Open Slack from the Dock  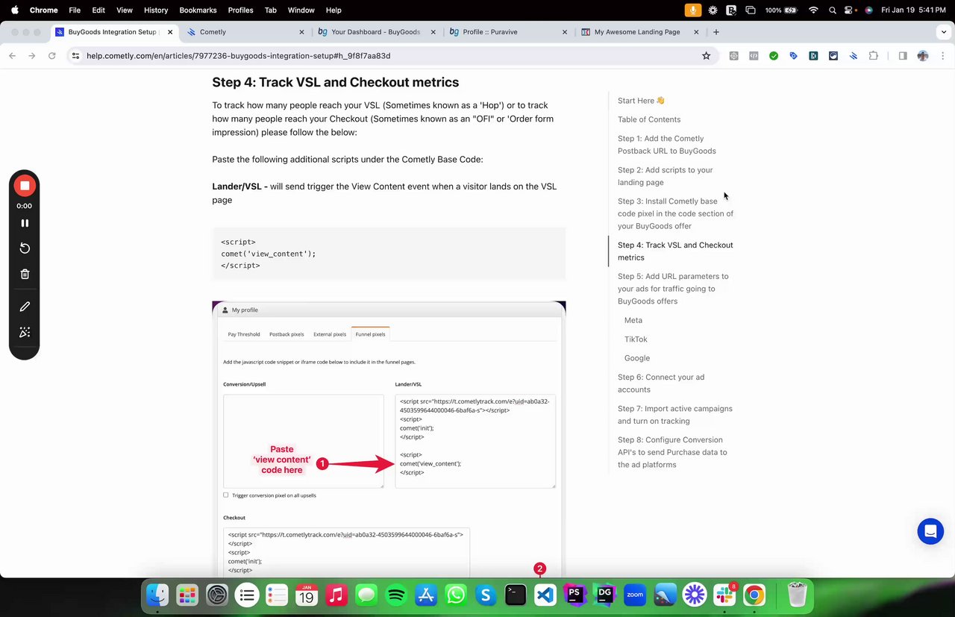tap(724, 595)
